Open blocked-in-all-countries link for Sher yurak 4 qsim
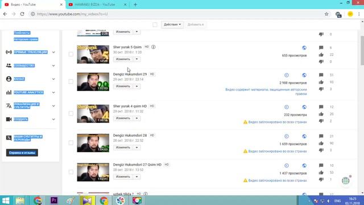The image size is (364, 205). click(278, 122)
